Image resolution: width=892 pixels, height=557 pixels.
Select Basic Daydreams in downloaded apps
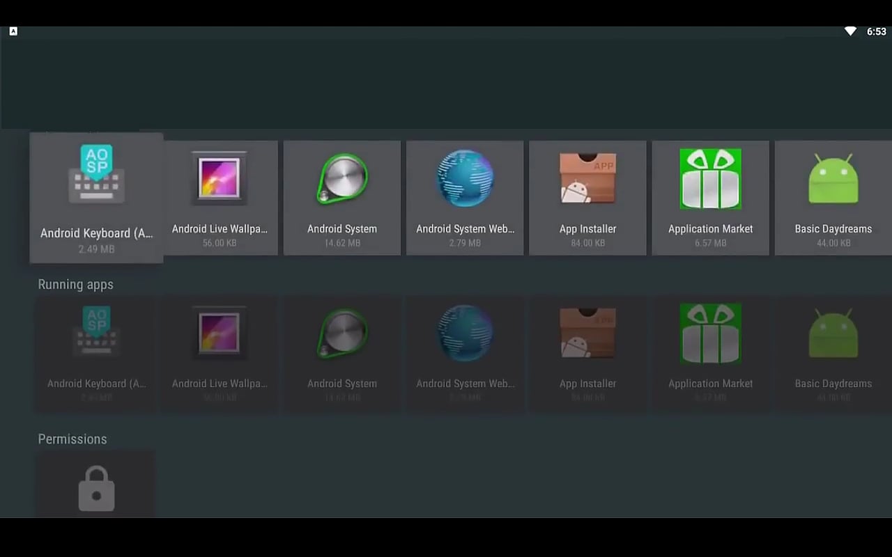point(833,198)
